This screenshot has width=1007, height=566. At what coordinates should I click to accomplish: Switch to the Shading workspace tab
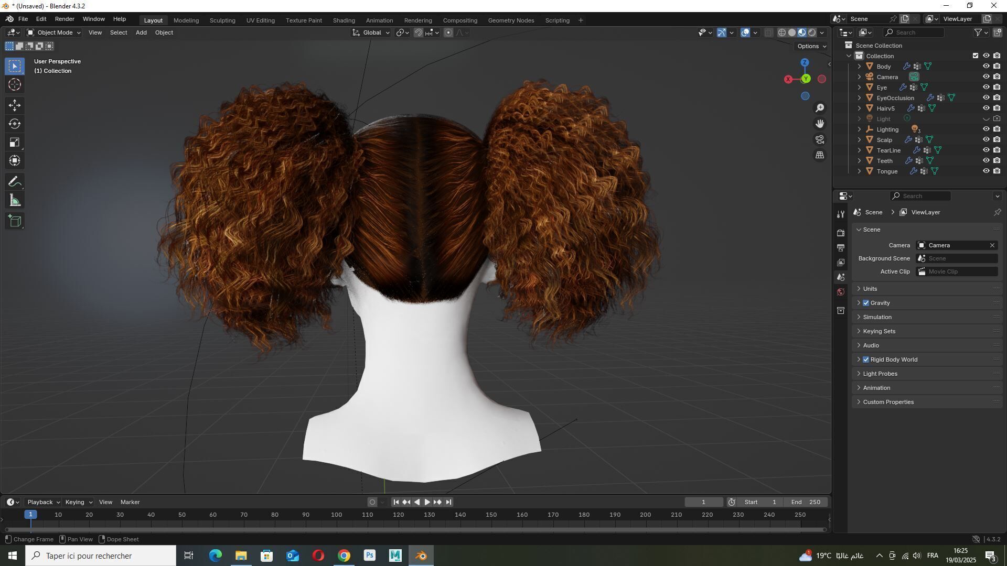(x=344, y=20)
